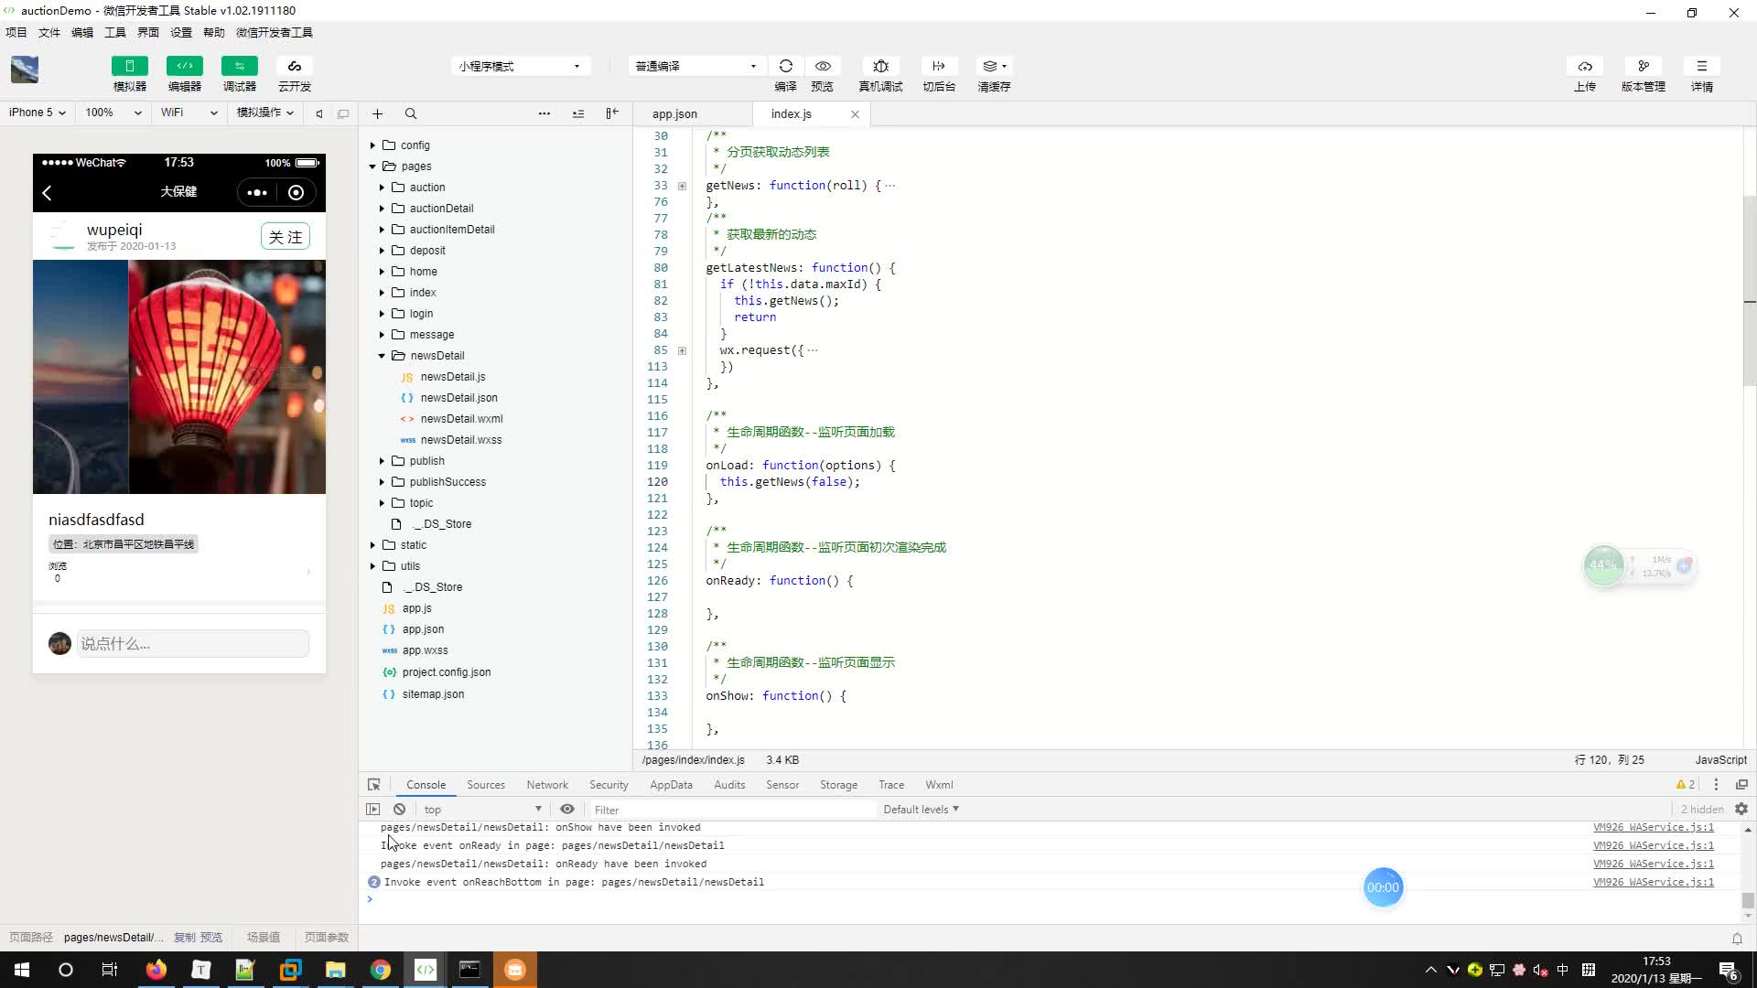
Task: Collapse the newsDetail folder
Action: [382, 356]
